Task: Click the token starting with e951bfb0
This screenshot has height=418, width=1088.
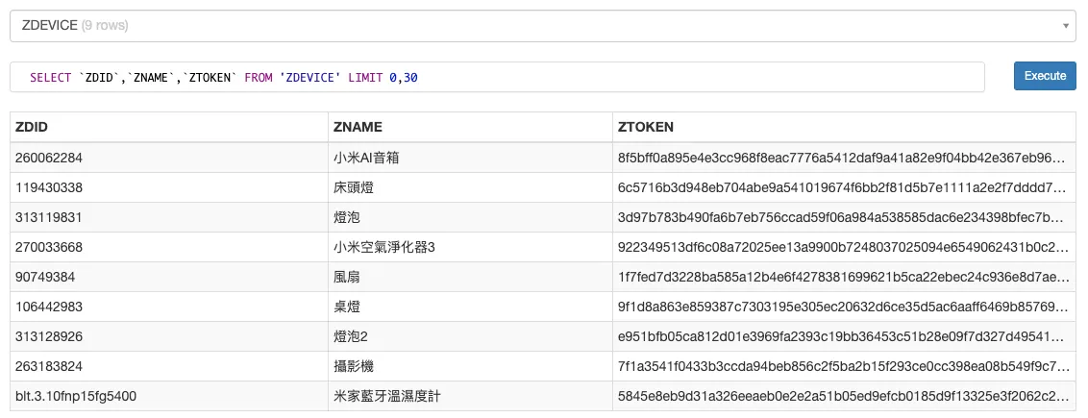Action: [842, 336]
